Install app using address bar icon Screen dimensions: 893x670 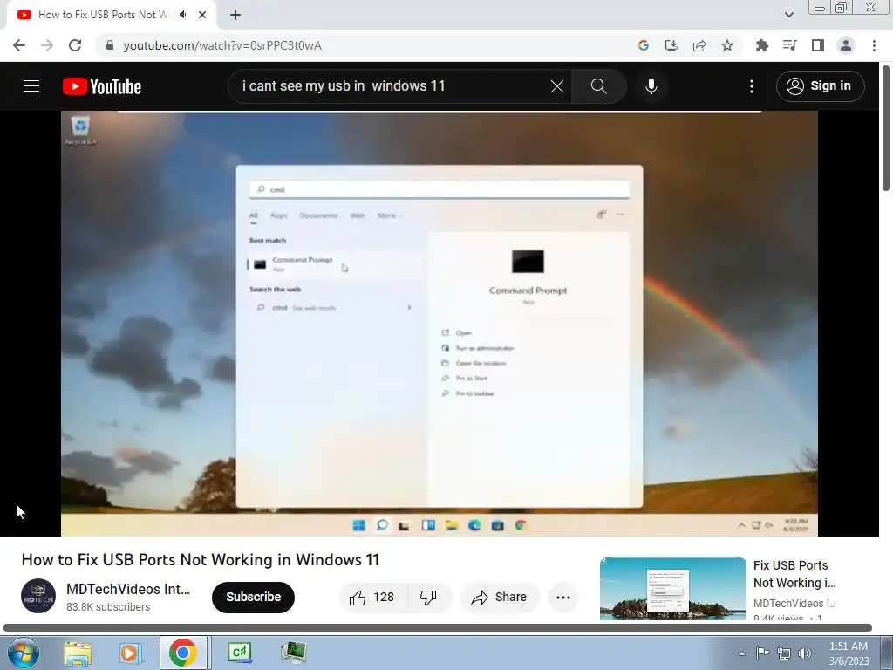pyautogui.click(x=671, y=45)
